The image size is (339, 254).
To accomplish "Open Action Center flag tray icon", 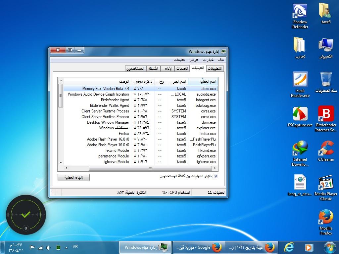I will coord(32,247).
